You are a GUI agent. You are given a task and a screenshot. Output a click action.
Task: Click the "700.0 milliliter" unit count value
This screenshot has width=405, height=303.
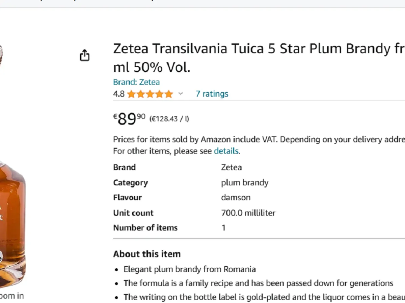coord(248,213)
